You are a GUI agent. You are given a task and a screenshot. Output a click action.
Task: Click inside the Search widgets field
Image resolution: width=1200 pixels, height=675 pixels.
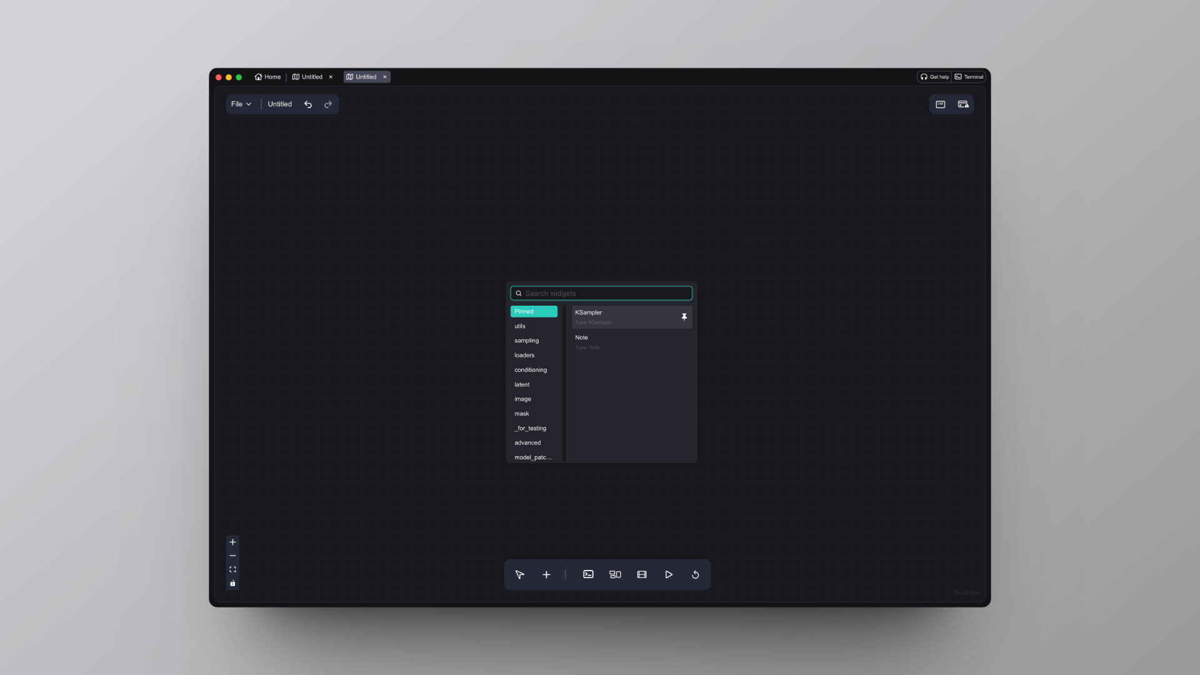(x=601, y=293)
